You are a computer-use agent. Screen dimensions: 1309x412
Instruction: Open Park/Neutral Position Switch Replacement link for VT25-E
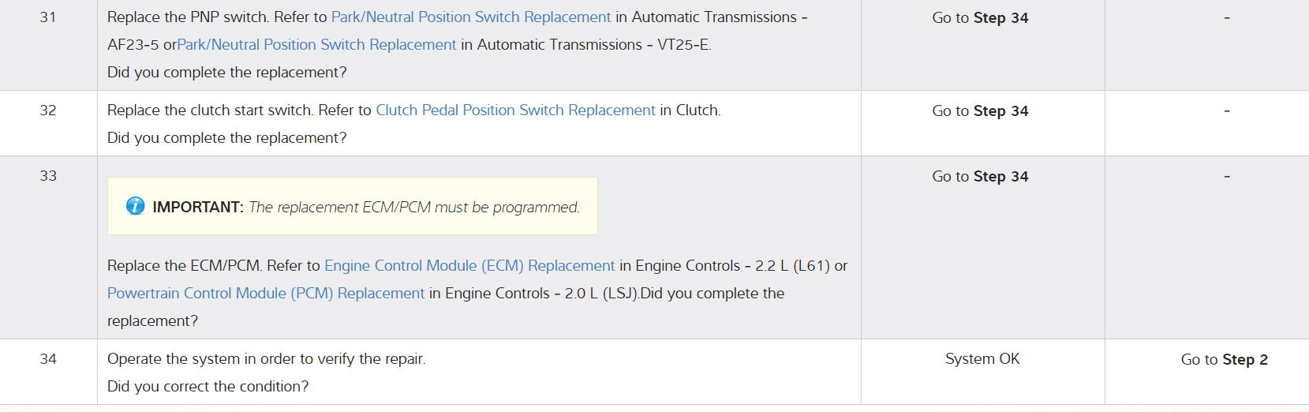pyautogui.click(x=316, y=45)
